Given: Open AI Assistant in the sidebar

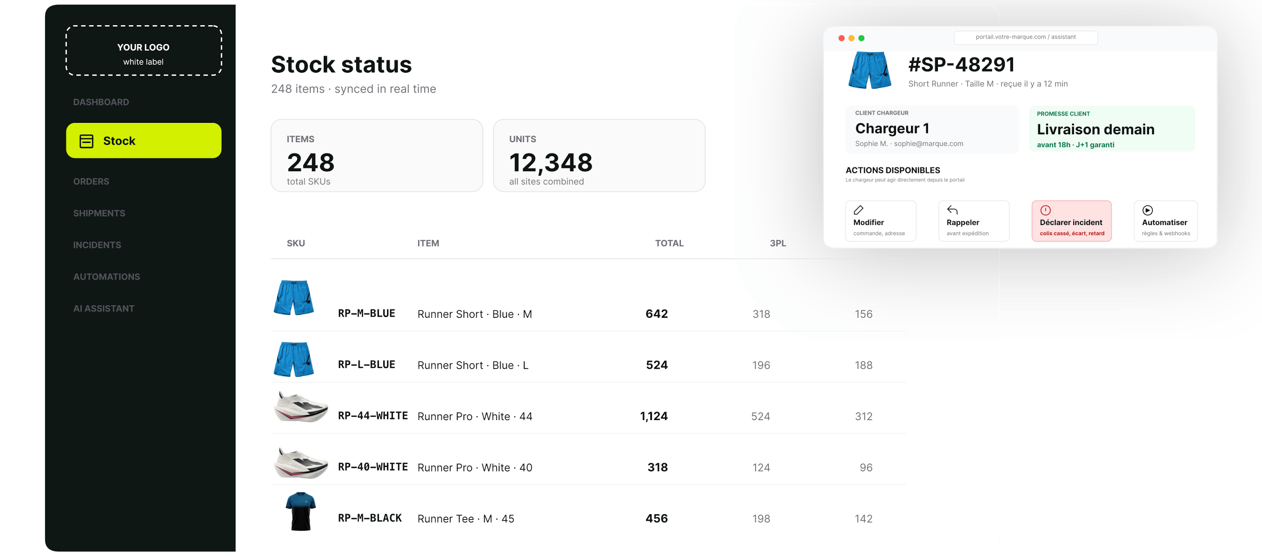Looking at the screenshot, I should point(104,309).
